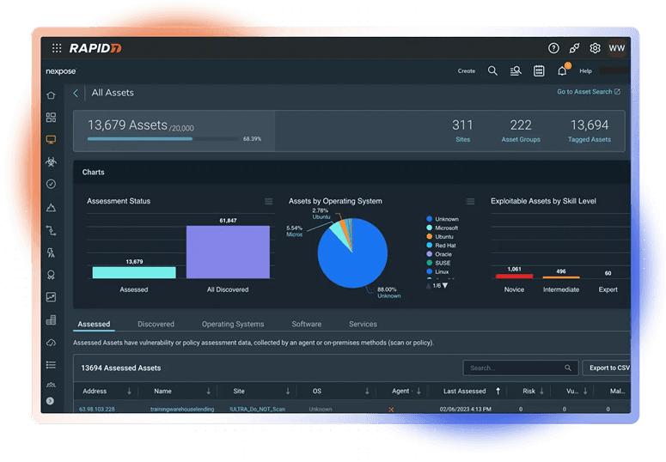Screen dimensions: 666x462
Task: Click the search magnifier icon in nexpose bar
Action: coord(492,71)
